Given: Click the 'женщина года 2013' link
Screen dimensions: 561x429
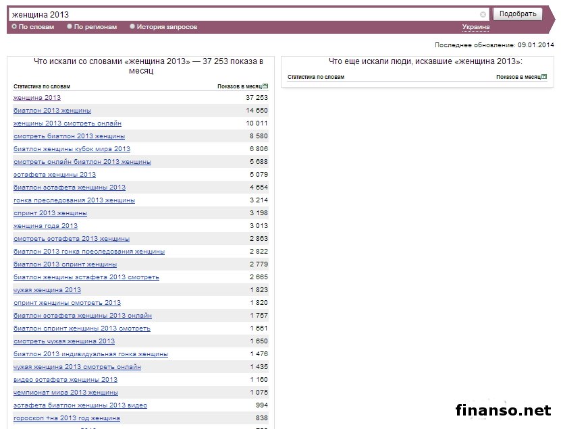Looking at the screenshot, I should (x=45, y=226).
